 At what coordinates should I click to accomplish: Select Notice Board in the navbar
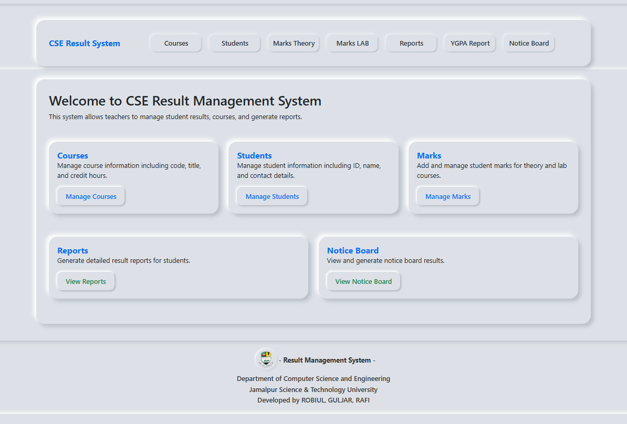click(529, 44)
